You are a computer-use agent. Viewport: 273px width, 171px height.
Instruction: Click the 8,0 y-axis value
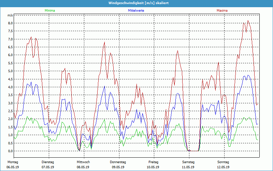11,23
